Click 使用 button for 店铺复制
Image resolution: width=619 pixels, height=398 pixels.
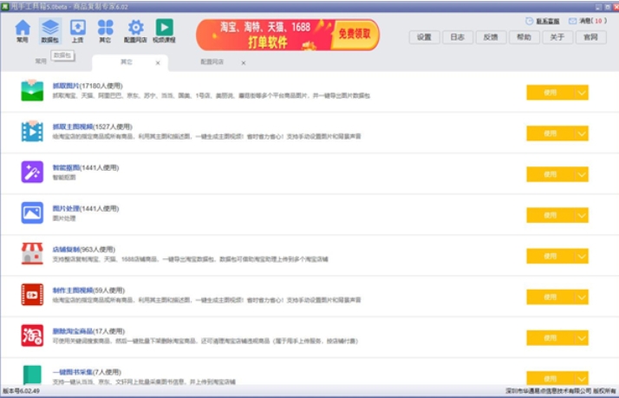click(x=551, y=257)
